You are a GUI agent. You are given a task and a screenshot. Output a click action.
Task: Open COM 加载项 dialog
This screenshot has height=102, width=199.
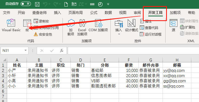point(98,25)
